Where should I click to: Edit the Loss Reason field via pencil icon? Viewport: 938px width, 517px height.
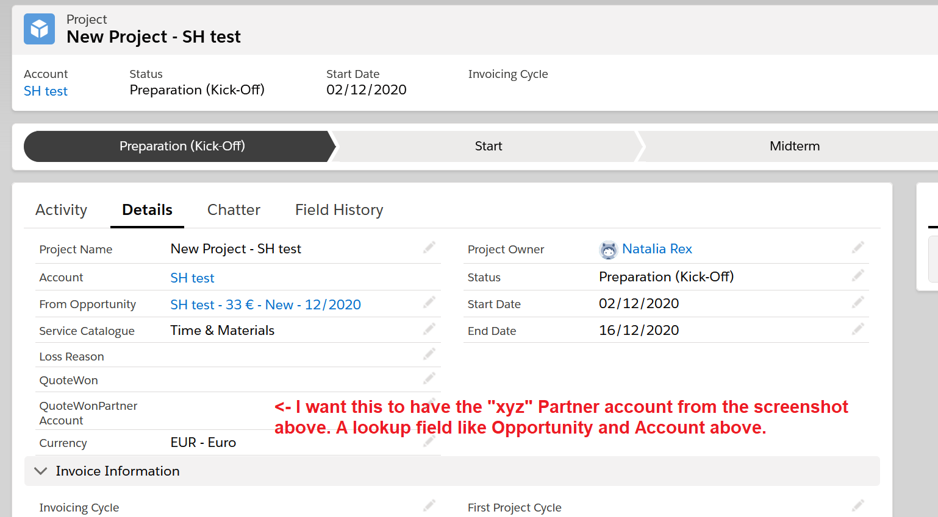point(429,354)
